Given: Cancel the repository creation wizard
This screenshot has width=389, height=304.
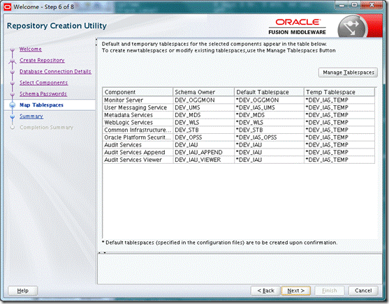Looking at the screenshot, I should click(363, 291).
